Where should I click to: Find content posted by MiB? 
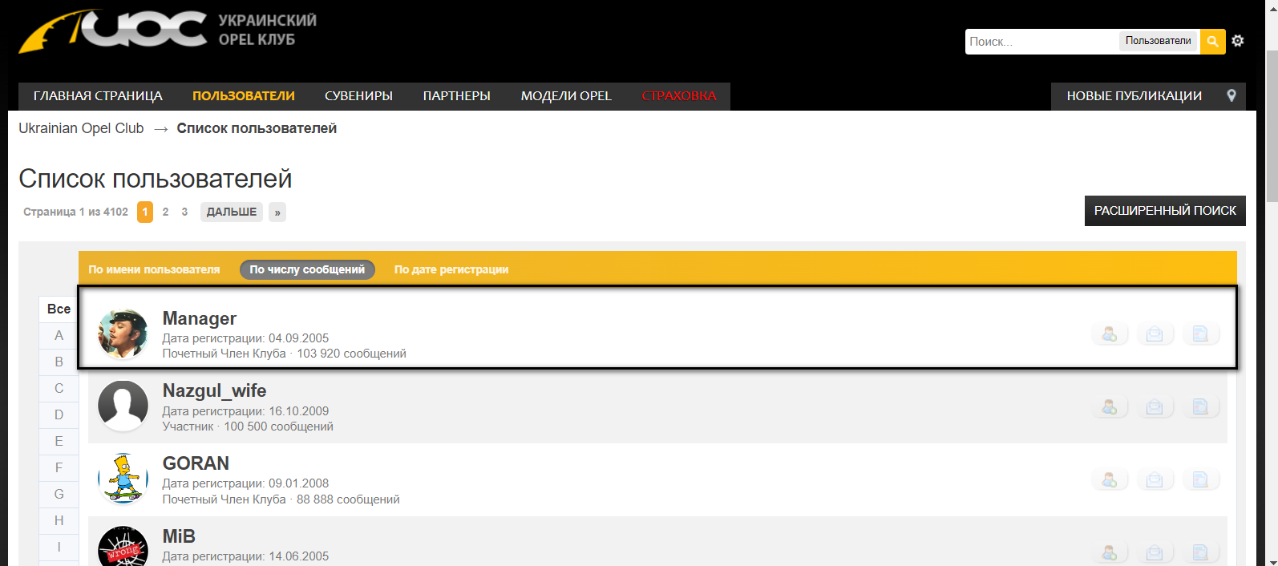point(1200,552)
